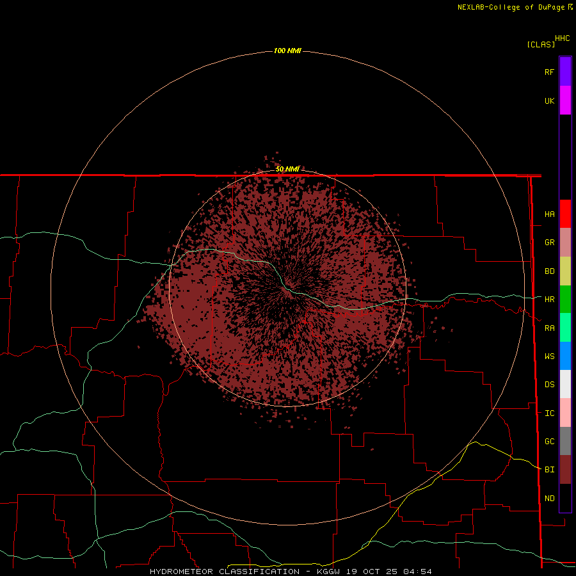Click the KGGW station identifier
This screenshot has width=576, height=576.
point(329,572)
